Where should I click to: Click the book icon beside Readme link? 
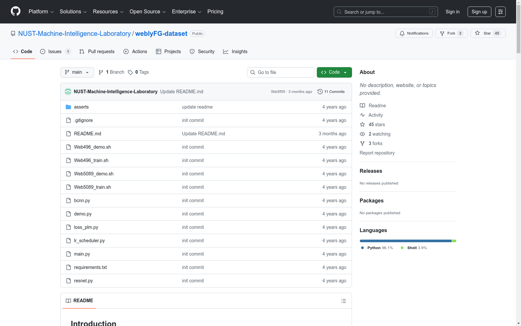(x=362, y=106)
